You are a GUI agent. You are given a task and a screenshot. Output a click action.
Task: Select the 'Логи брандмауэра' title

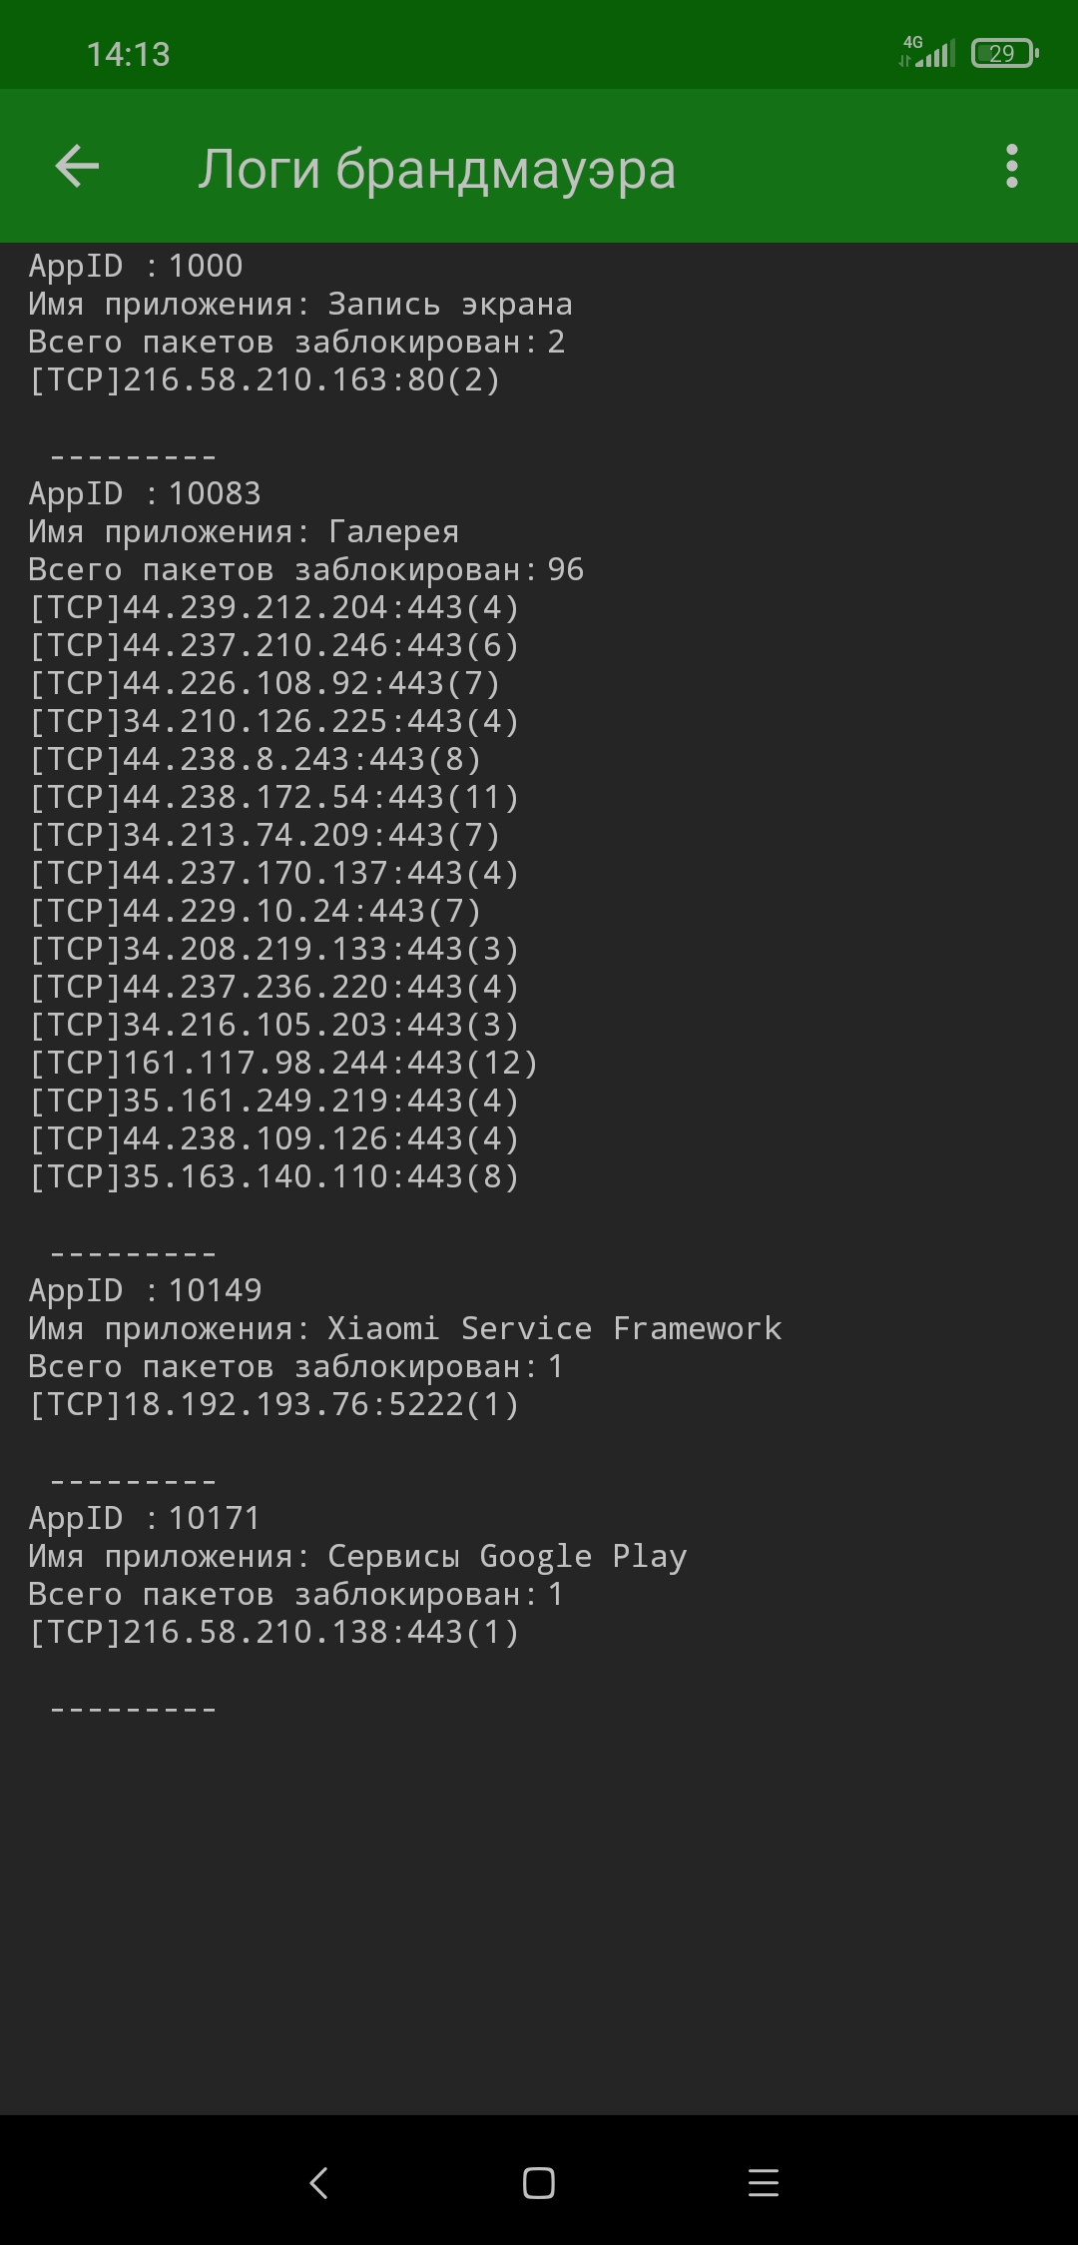point(436,168)
